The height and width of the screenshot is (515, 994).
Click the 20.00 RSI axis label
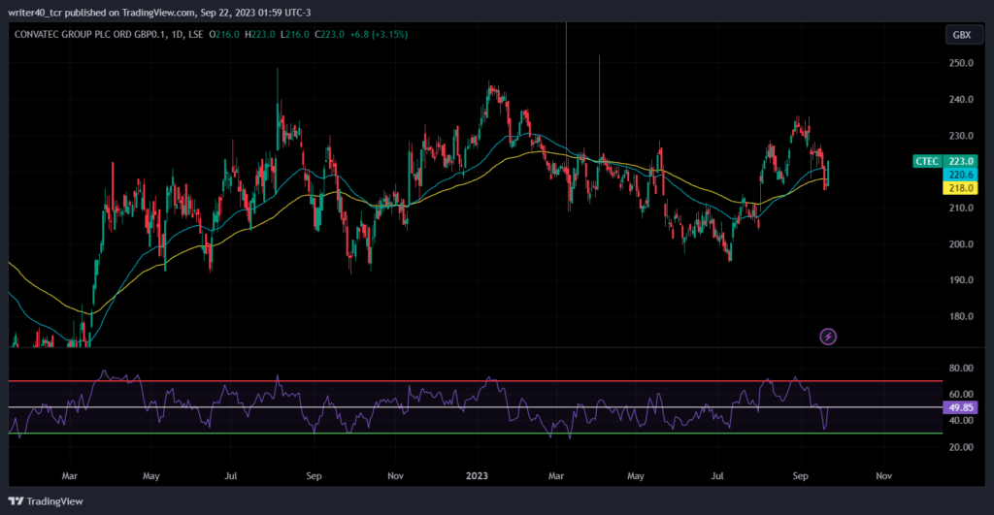point(961,446)
